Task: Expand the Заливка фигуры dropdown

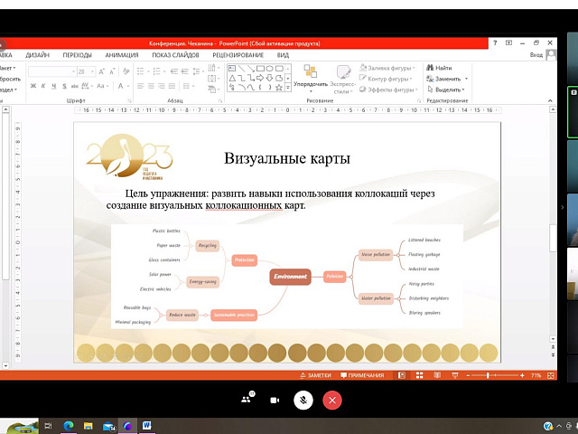Action: tap(389, 68)
